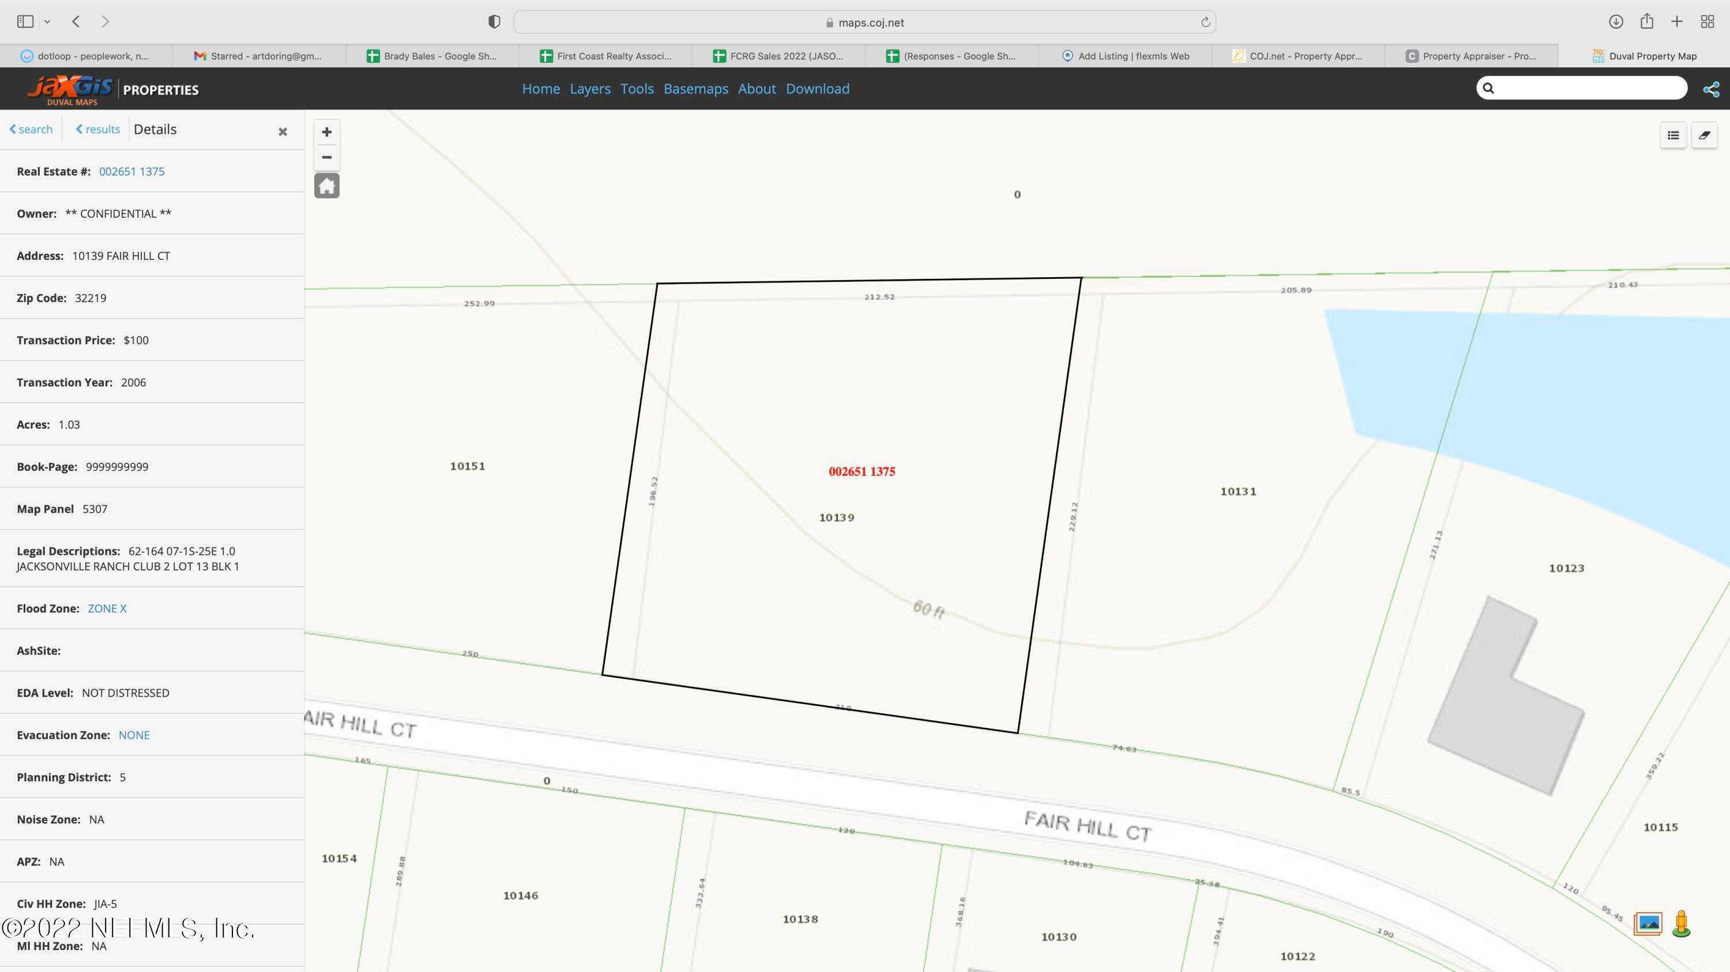Click the NONE evacuation zone link
Image resolution: width=1730 pixels, height=972 pixels.
pos(134,735)
